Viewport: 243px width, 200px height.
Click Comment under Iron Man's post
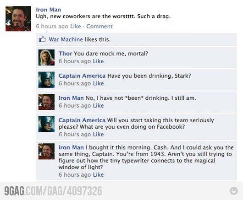coord(99,26)
